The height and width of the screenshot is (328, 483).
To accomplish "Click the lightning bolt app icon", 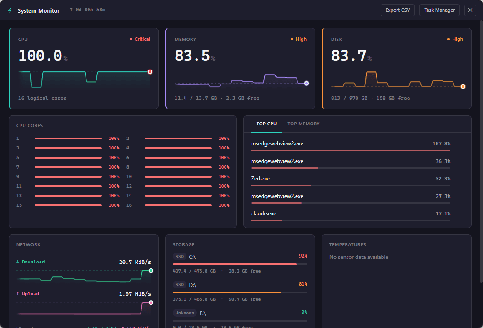I will coord(10,10).
